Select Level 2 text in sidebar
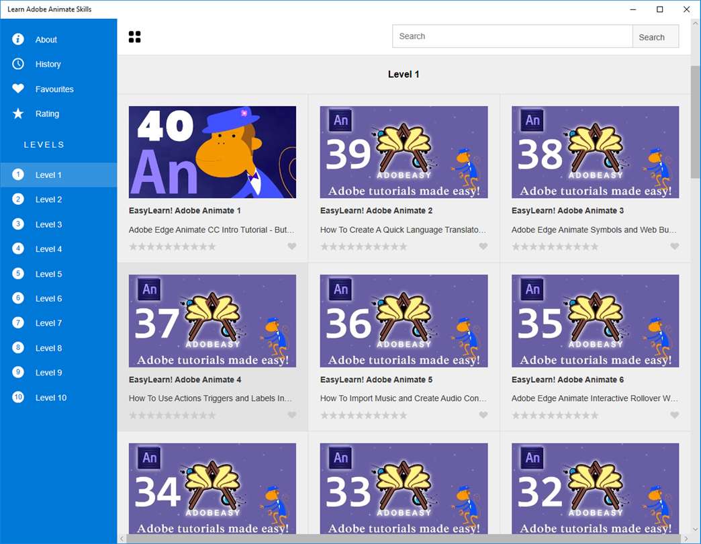The height and width of the screenshot is (544, 701). pyautogui.click(x=49, y=199)
